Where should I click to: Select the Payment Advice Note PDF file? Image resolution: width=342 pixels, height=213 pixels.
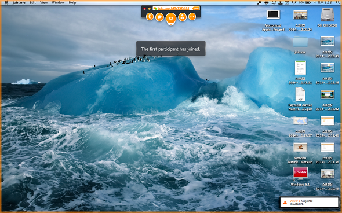point(300,99)
